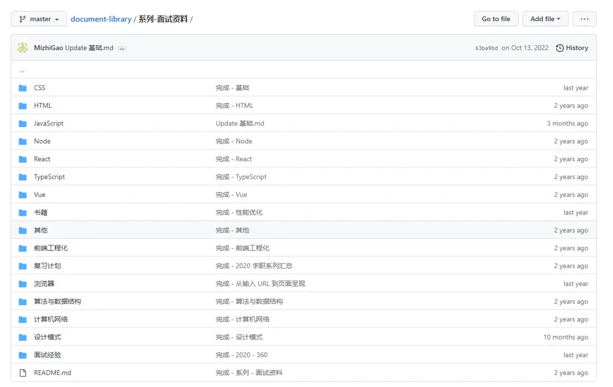Open the three-dot more options menu
This screenshot has width=613, height=387.
point(585,19)
